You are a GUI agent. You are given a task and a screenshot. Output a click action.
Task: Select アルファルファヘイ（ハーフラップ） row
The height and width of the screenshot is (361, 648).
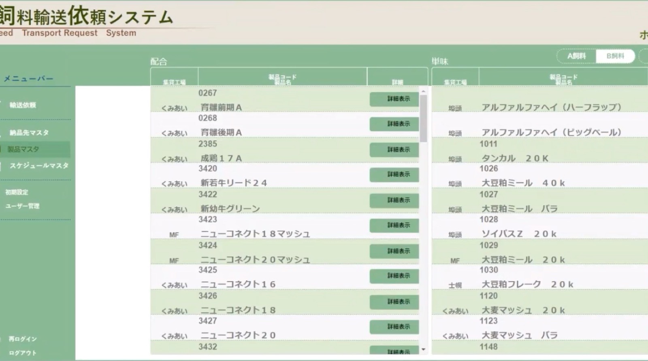(540, 99)
